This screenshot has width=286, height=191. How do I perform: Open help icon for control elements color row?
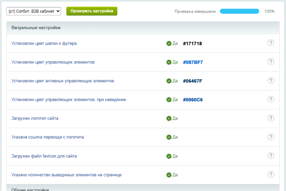pos(271,62)
